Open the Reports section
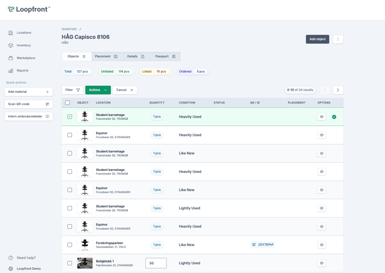 click(18, 71)
